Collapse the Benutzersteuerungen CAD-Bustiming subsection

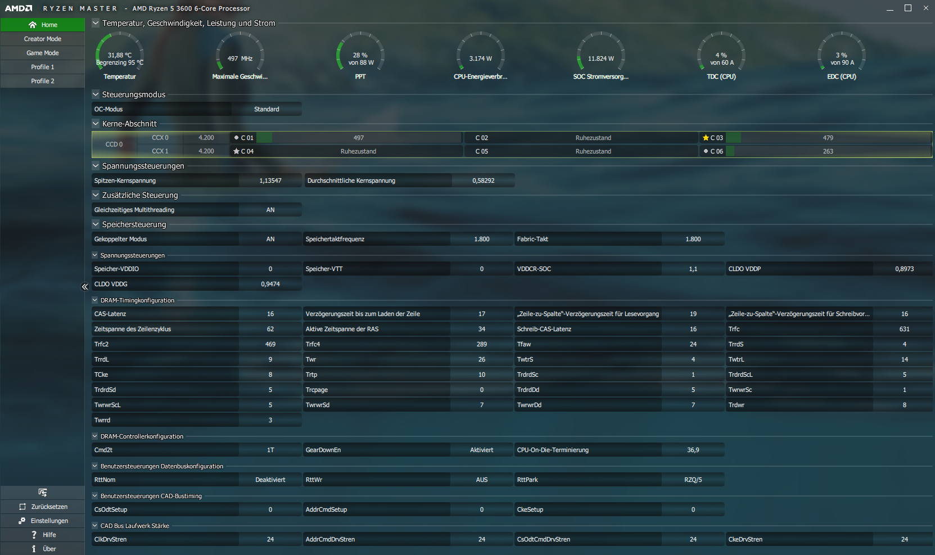95,496
